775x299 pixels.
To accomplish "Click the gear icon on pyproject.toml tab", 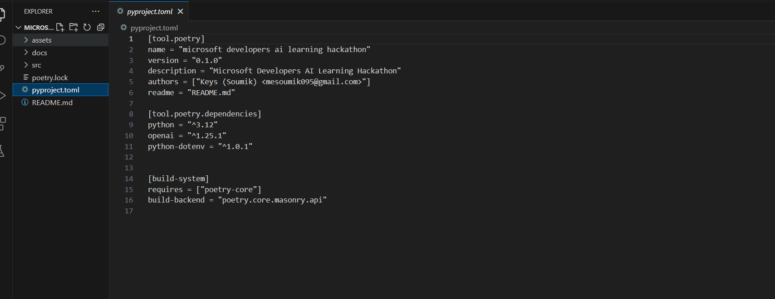I will (x=120, y=11).
